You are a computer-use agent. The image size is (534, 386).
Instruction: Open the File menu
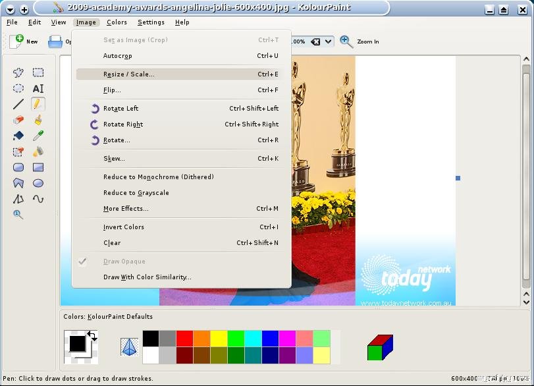(12, 22)
